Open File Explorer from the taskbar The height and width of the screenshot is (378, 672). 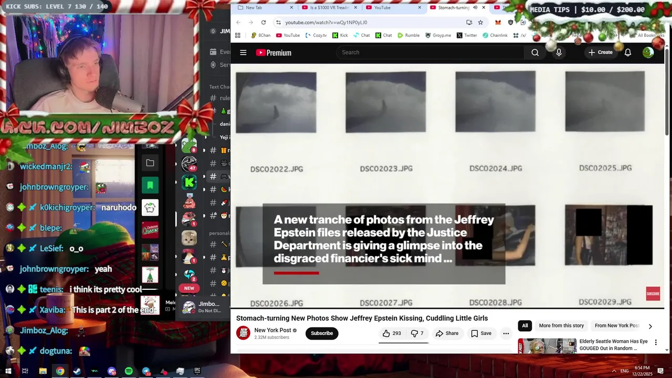(43, 371)
